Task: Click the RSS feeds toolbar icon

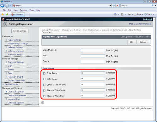Action: tap(122, 14)
